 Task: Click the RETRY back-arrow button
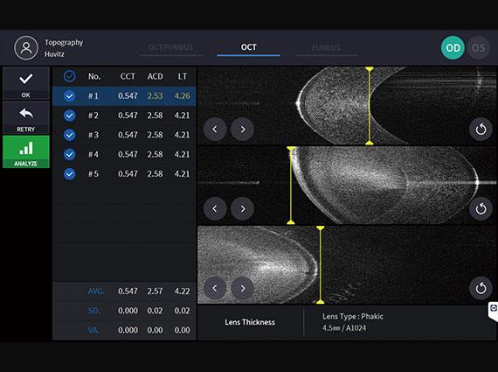[26, 117]
